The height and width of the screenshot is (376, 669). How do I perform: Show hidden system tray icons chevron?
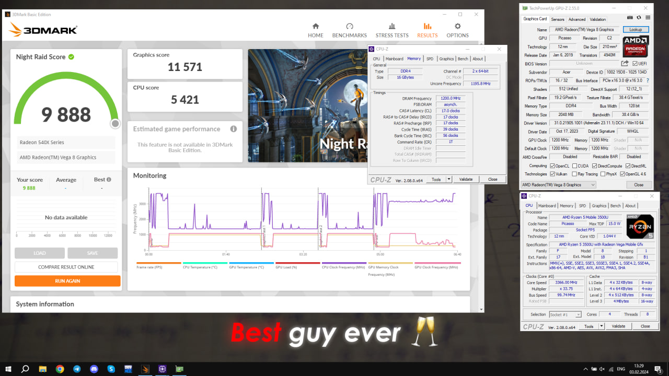585,369
